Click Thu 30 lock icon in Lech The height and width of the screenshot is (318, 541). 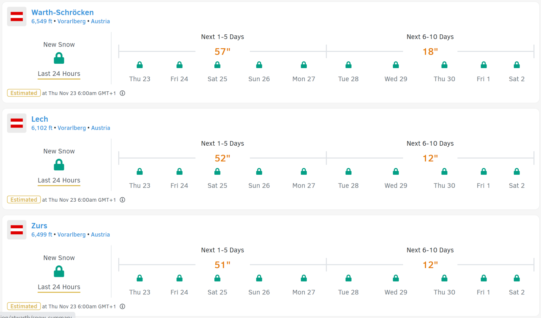[x=445, y=171]
